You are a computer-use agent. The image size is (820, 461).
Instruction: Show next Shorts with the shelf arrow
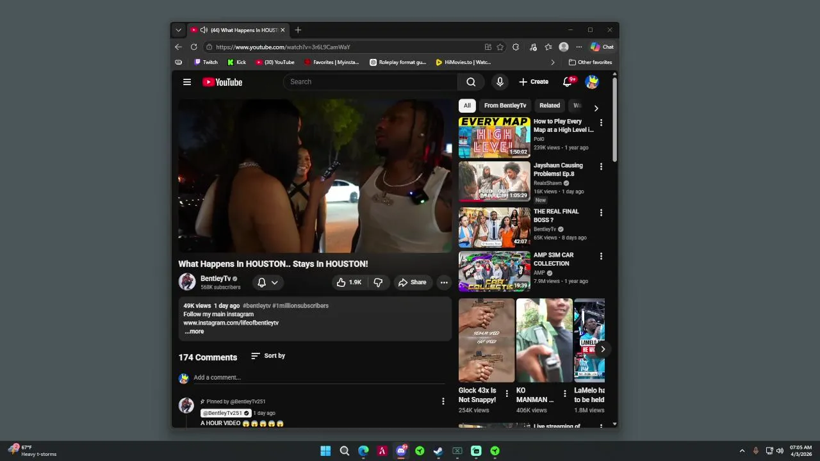[x=602, y=349]
